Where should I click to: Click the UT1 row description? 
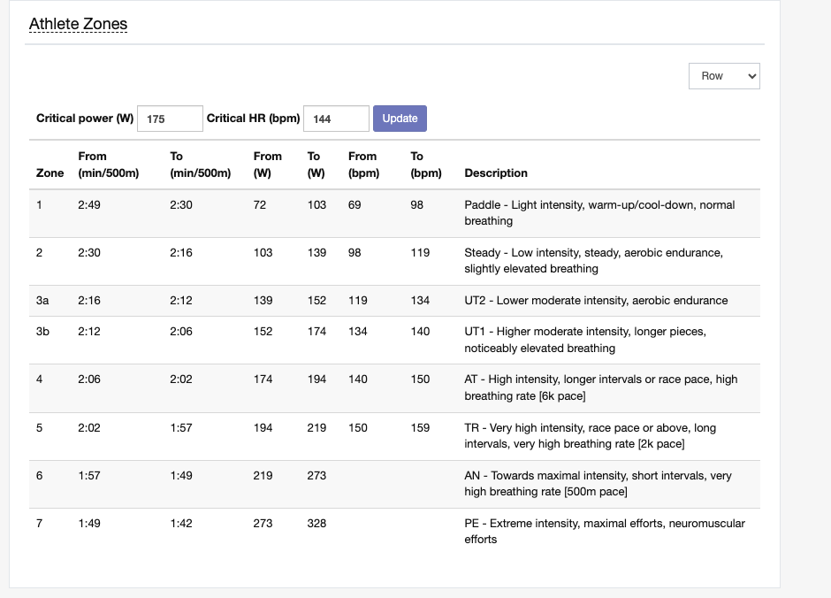[585, 340]
